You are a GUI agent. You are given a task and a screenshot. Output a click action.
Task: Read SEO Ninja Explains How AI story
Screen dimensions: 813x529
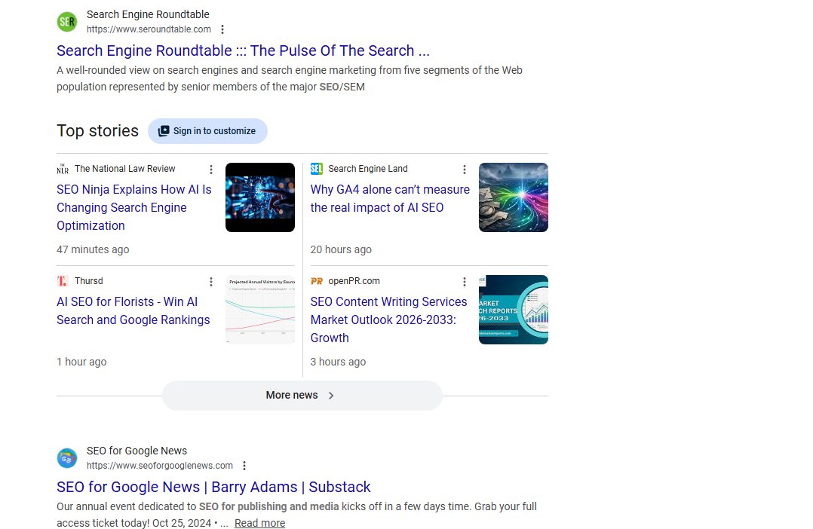click(134, 207)
